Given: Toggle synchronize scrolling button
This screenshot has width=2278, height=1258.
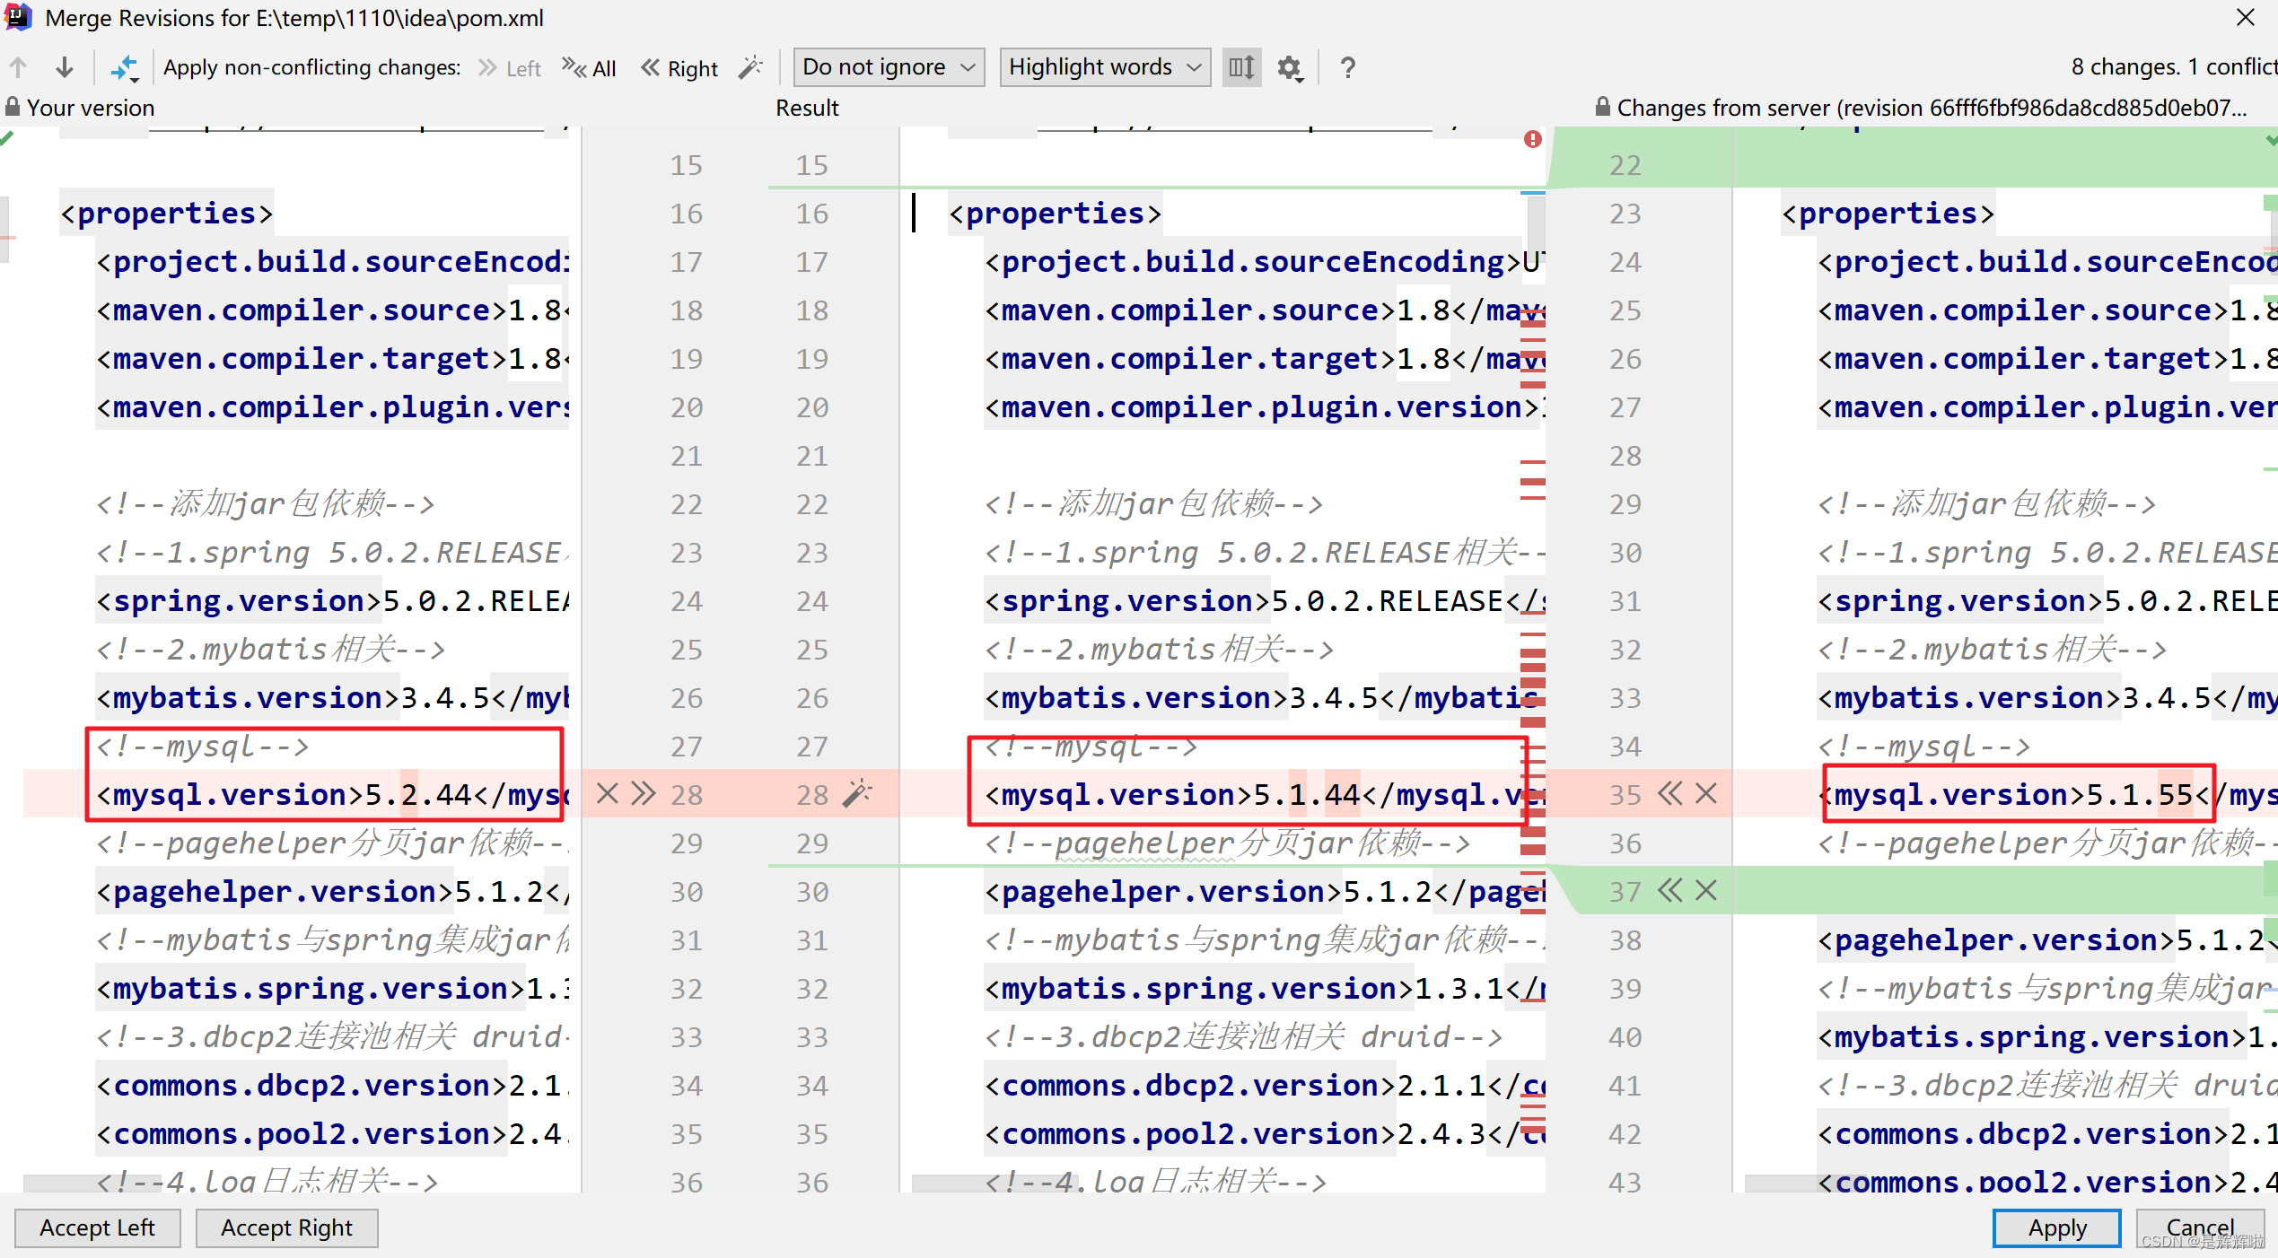Looking at the screenshot, I should pos(1241,67).
